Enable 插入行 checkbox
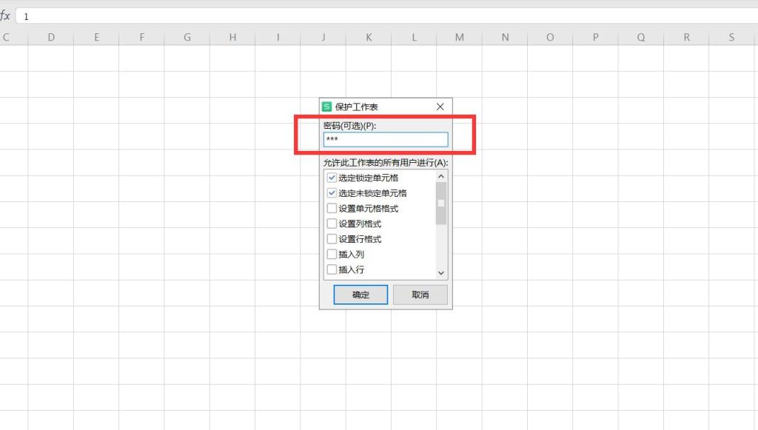Screen dimensions: 758x430 coord(332,269)
